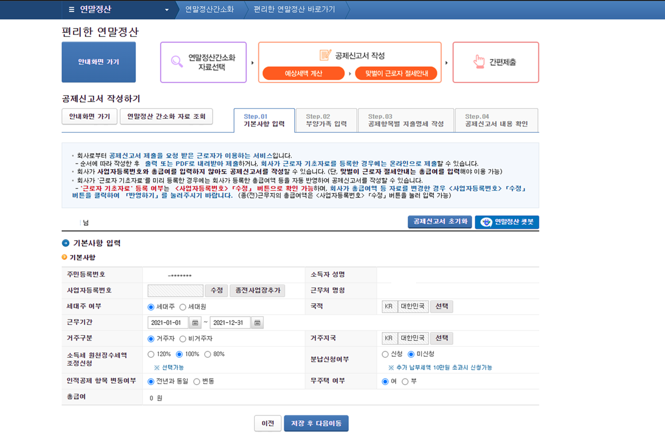
Task: Open nationality selector with 선택 button
Action: coord(441,306)
